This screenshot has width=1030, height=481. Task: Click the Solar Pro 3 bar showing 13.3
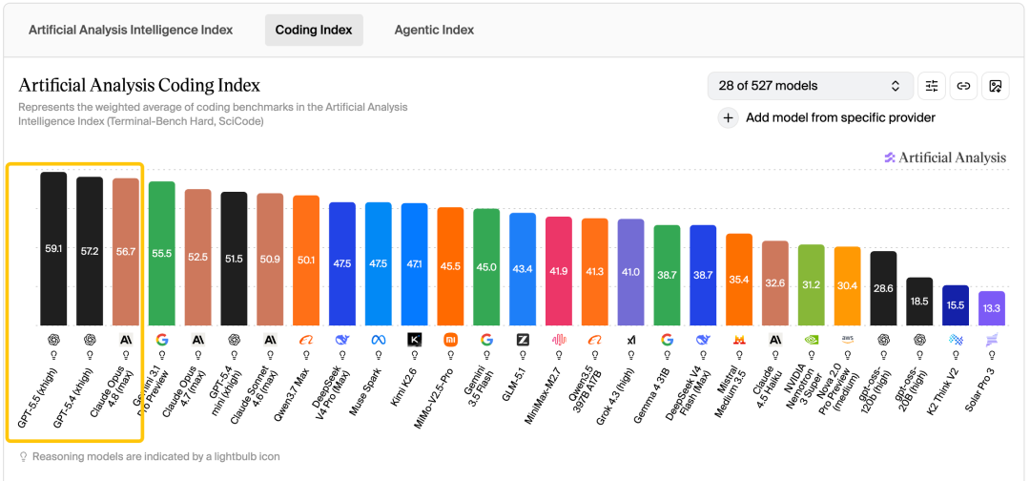click(991, 309)
